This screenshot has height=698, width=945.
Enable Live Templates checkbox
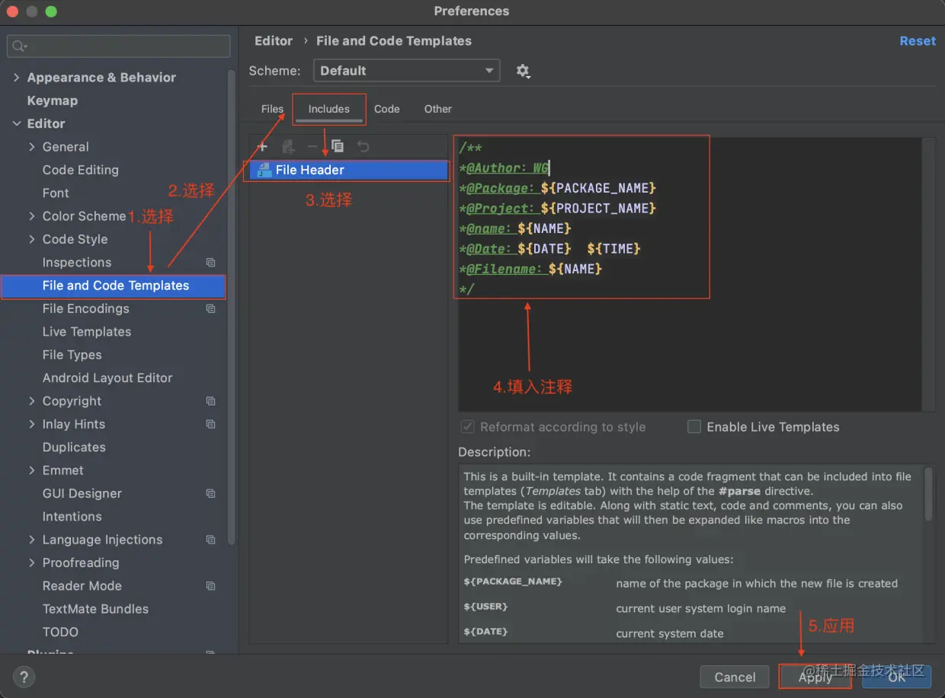click(x=694, y=427)
